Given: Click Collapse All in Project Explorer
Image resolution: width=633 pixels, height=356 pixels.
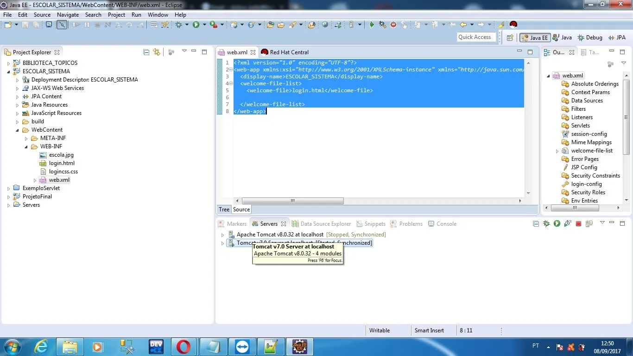Looking at the screenshot, I should 146,52.
